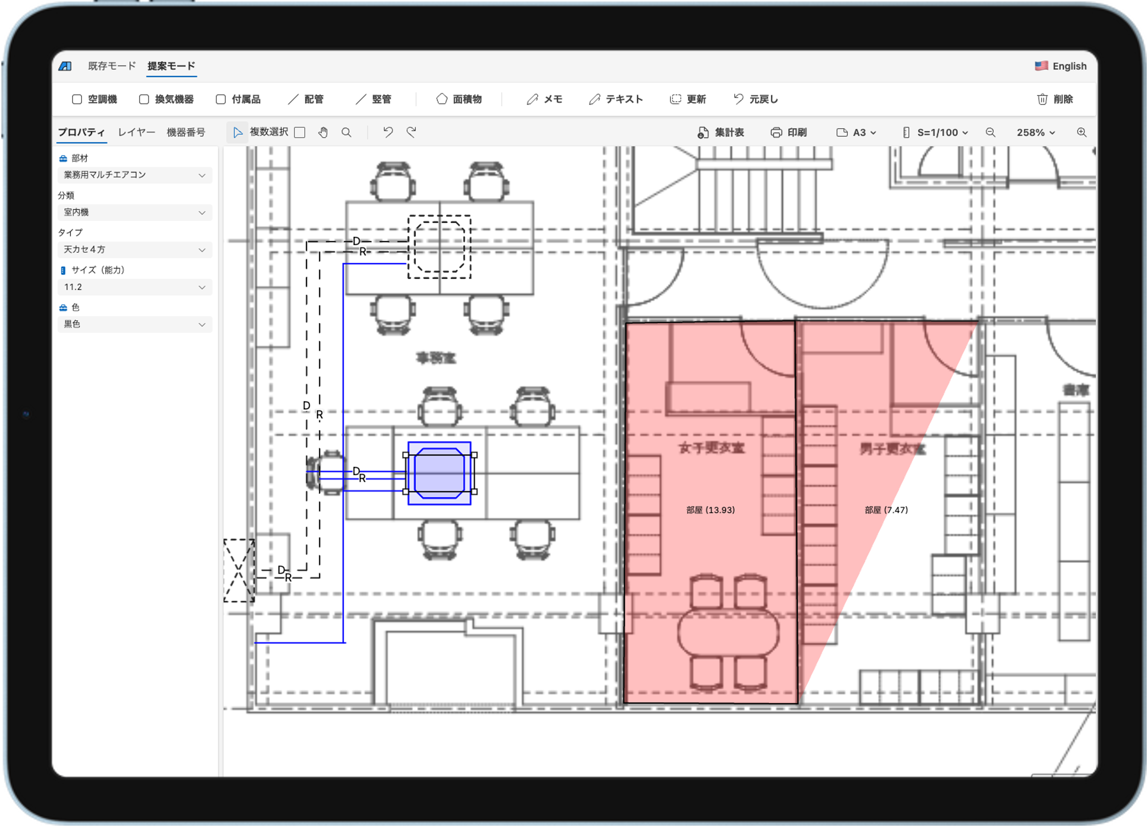Viewport: 1148px width, 827px height.
Task: Click the 集計表 button
Action: point(721,133)
